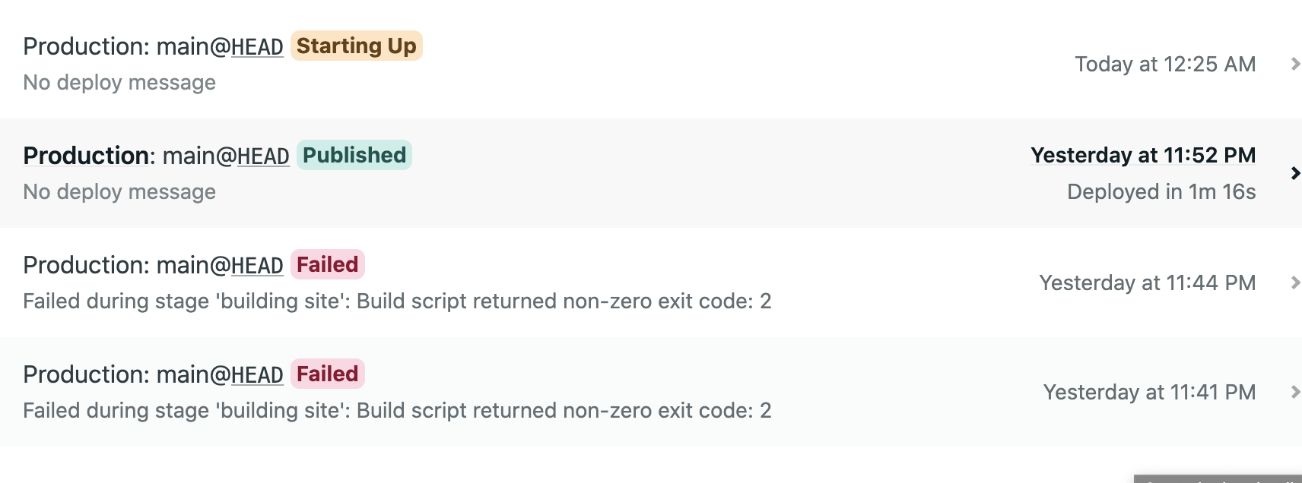Click the Yesterday at 11:44 PM timestamp

pyautogui.click(x=1147, y=283)
